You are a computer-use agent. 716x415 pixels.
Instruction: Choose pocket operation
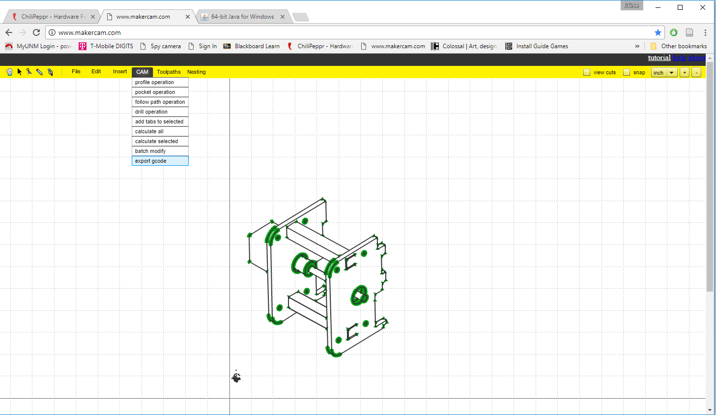160,92
